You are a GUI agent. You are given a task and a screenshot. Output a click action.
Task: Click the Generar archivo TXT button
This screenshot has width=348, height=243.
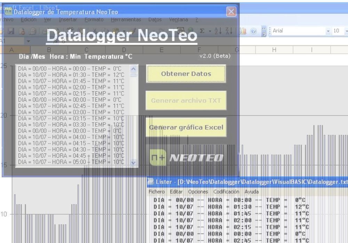pyautogui.click(x=186, y=100)
